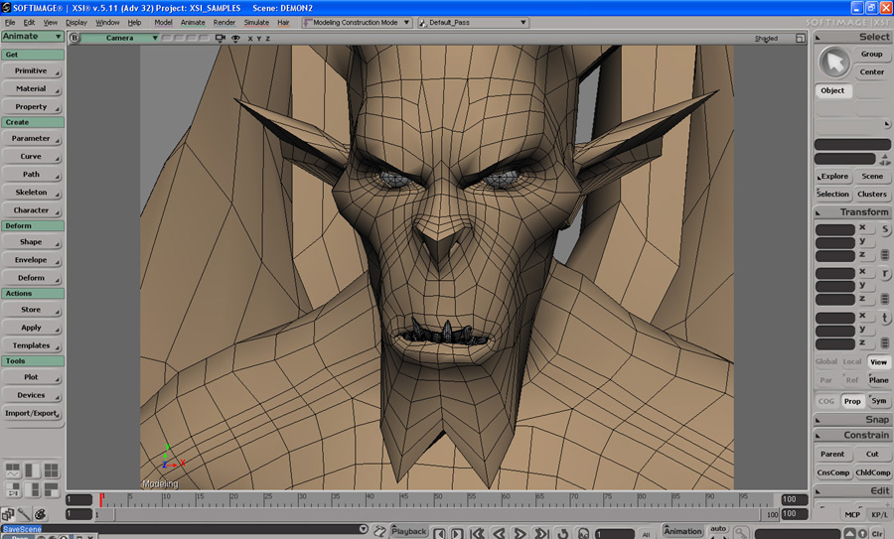Step back one frame
Screen dimensions: 894x539
439,533
